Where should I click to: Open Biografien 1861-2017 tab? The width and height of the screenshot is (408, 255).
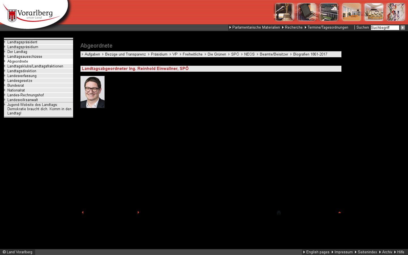310,54
